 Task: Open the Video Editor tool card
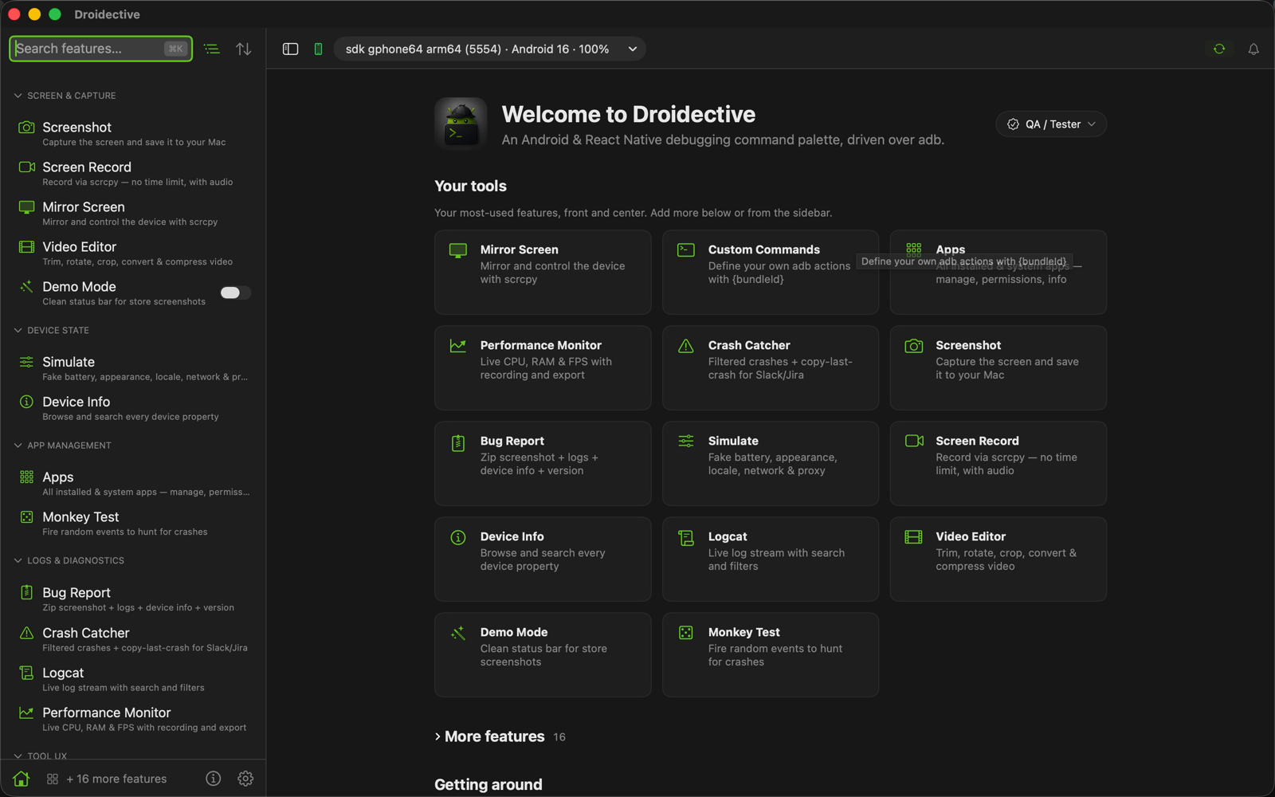tap(998, 559)
